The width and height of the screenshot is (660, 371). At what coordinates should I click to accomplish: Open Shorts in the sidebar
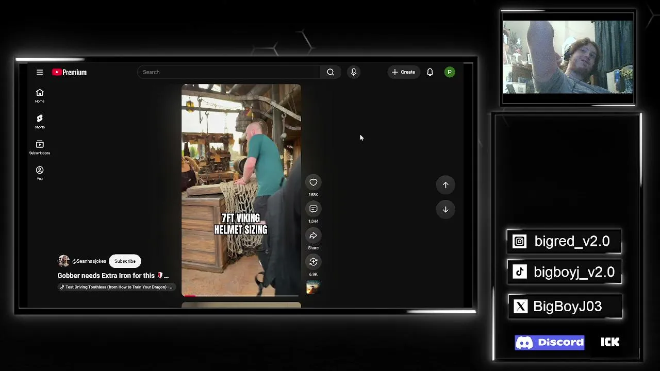point(40,122)
